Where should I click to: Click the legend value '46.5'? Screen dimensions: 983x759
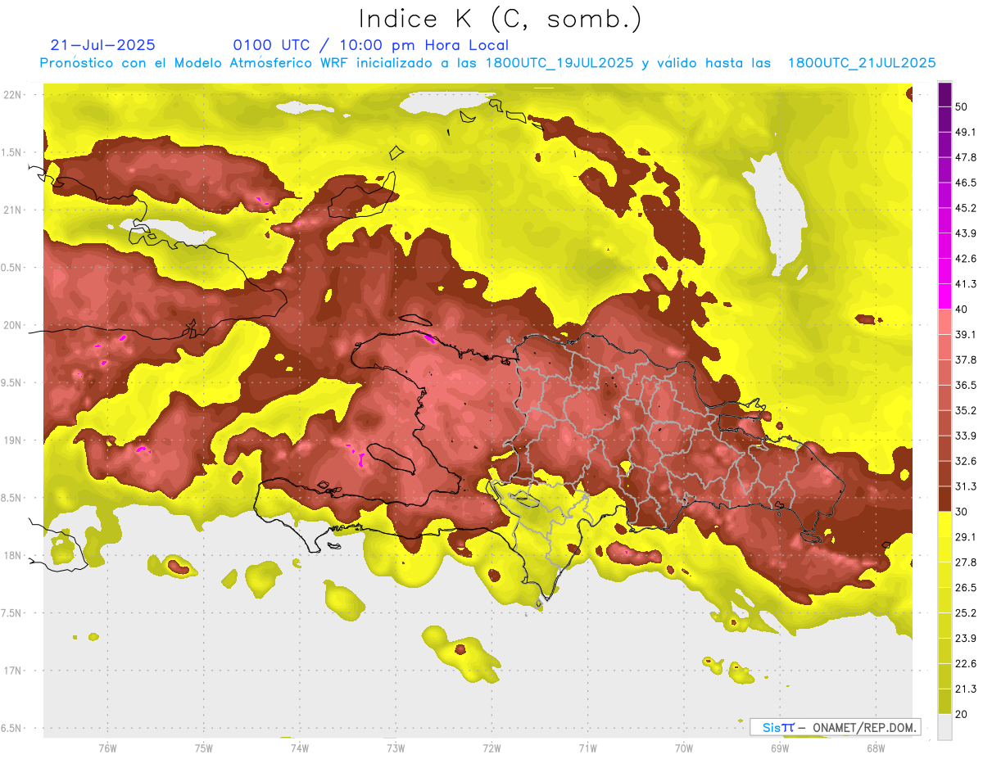pyautogui.click(x=966, y=183)
